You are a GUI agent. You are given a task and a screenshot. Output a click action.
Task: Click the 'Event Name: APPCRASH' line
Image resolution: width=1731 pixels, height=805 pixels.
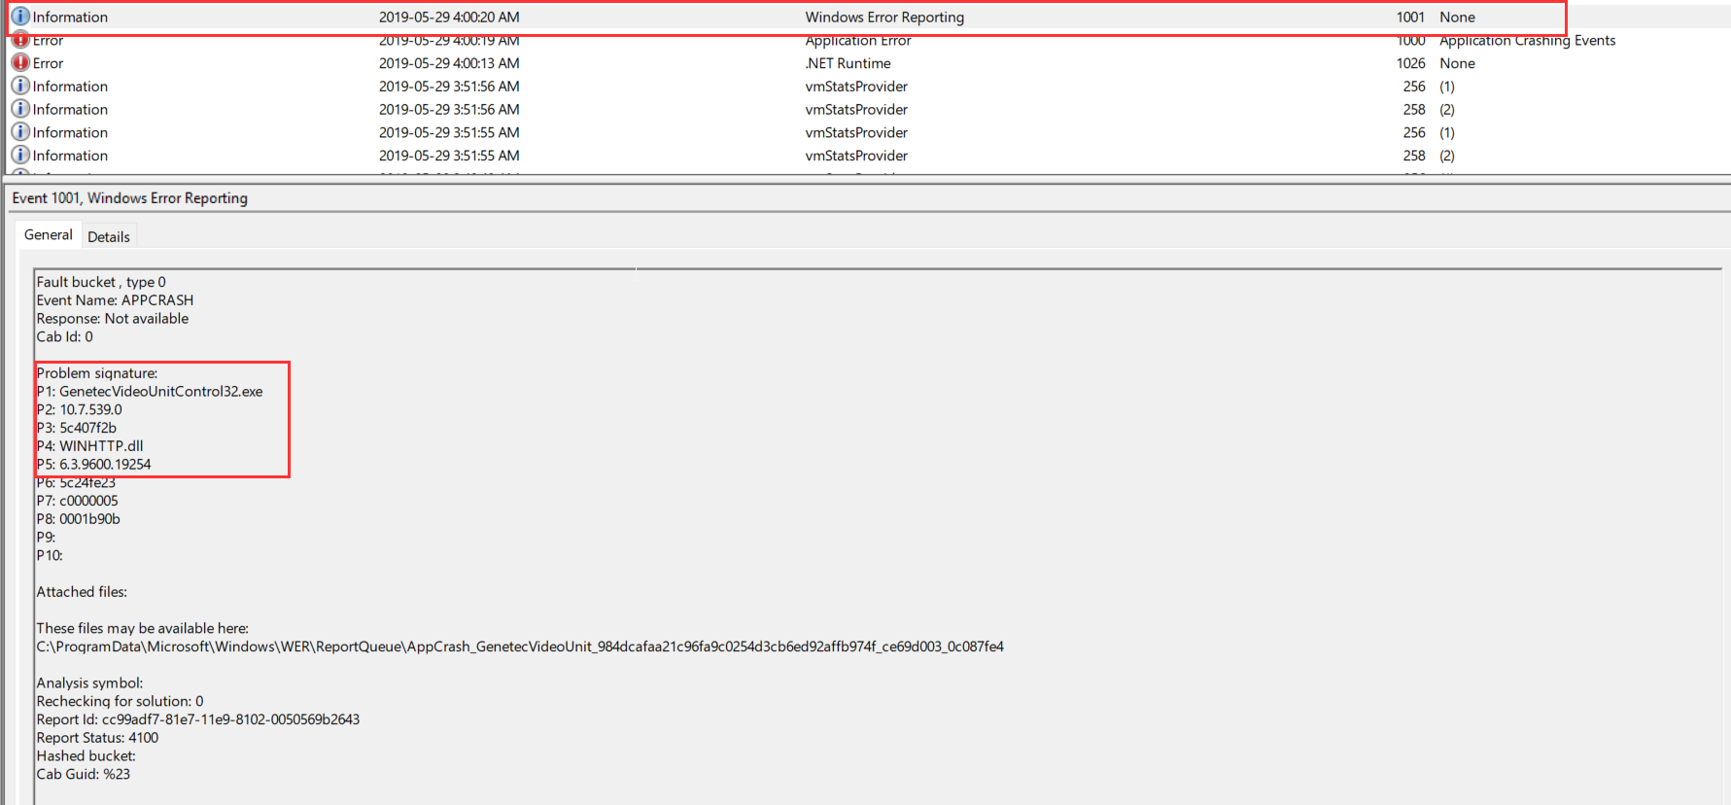(x=115, y=300)
